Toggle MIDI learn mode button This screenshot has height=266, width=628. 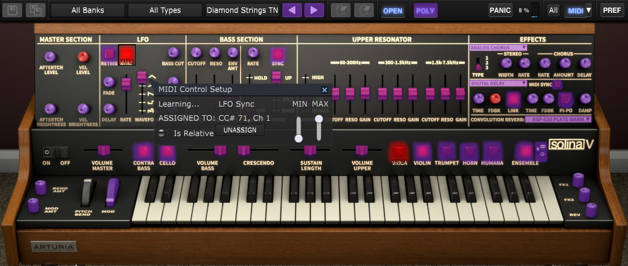coord(576,11)
